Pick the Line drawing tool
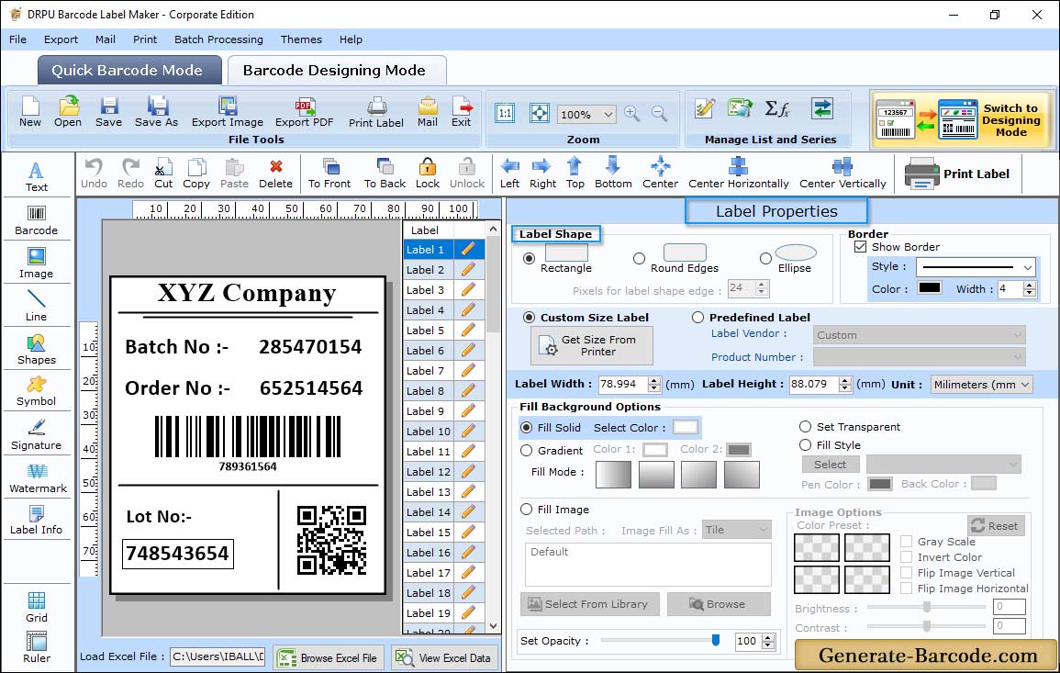The width and height of the screenshot is (1060, 673). 37,307
